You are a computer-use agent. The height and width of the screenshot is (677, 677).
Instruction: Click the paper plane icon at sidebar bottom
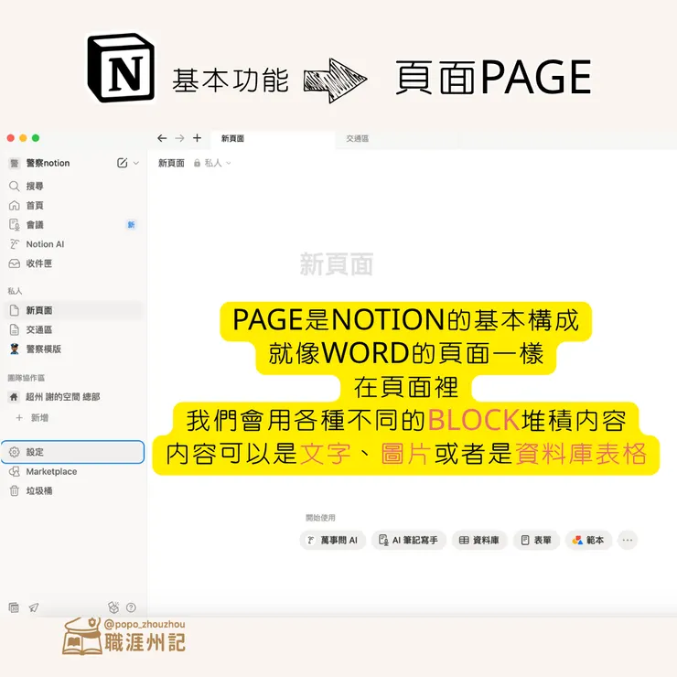pos(34,607)
